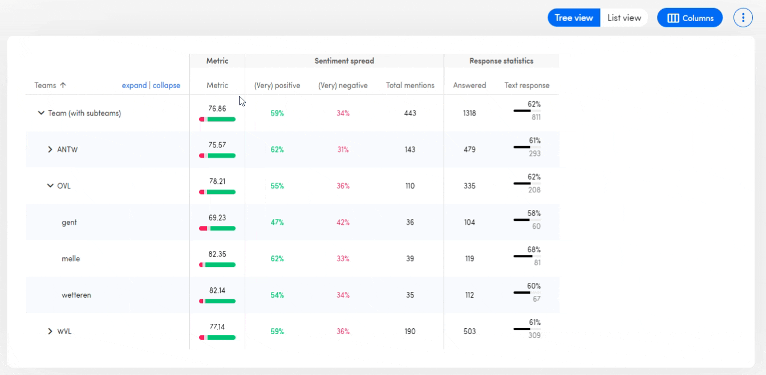766x375 pixels.
Task: Sort by Teams column arrow
Action: (x=63, y=85)
